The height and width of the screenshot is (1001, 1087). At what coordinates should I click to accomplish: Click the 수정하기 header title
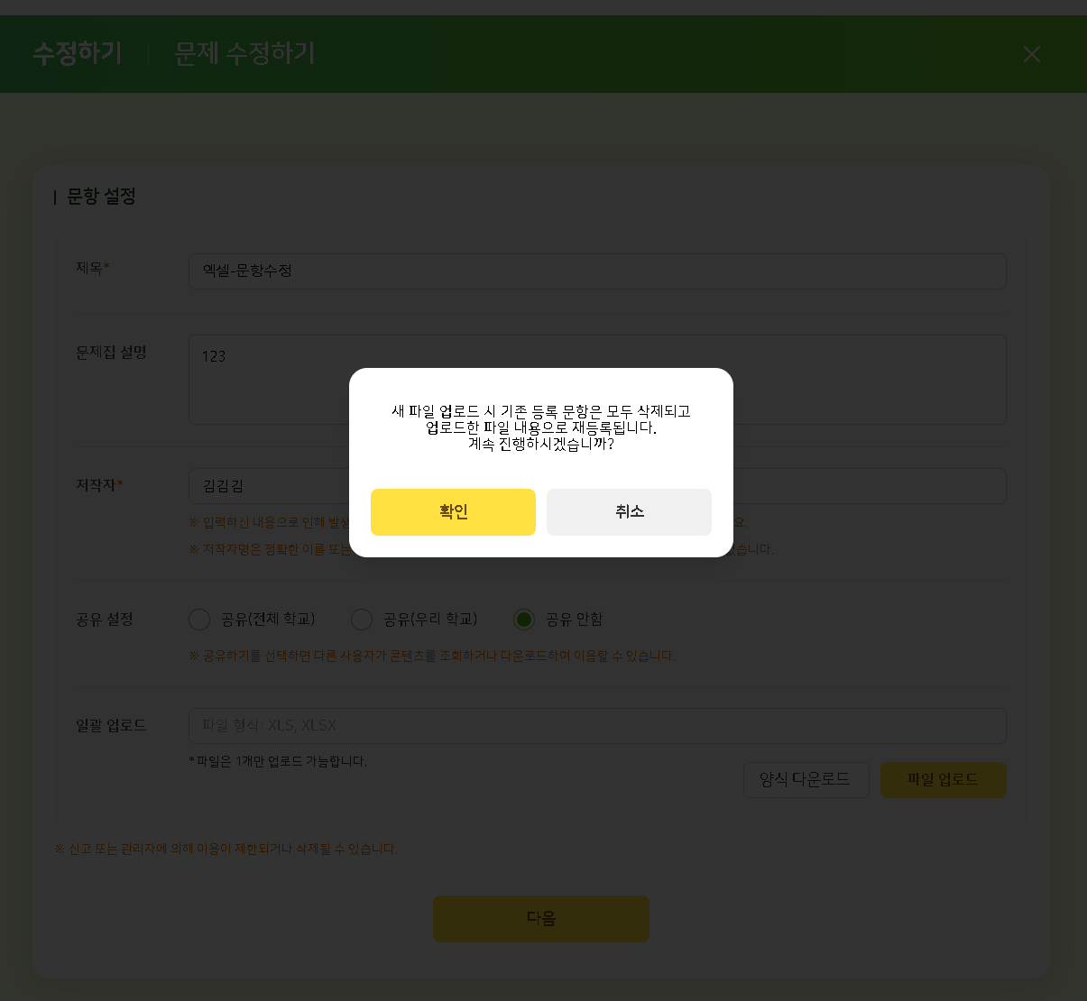coord(78,53)
